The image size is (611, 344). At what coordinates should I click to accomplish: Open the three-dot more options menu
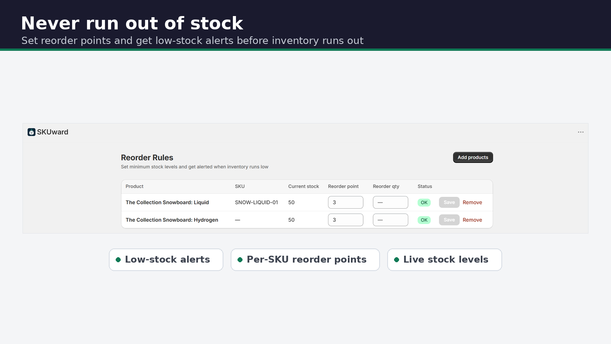coord(580,132)
